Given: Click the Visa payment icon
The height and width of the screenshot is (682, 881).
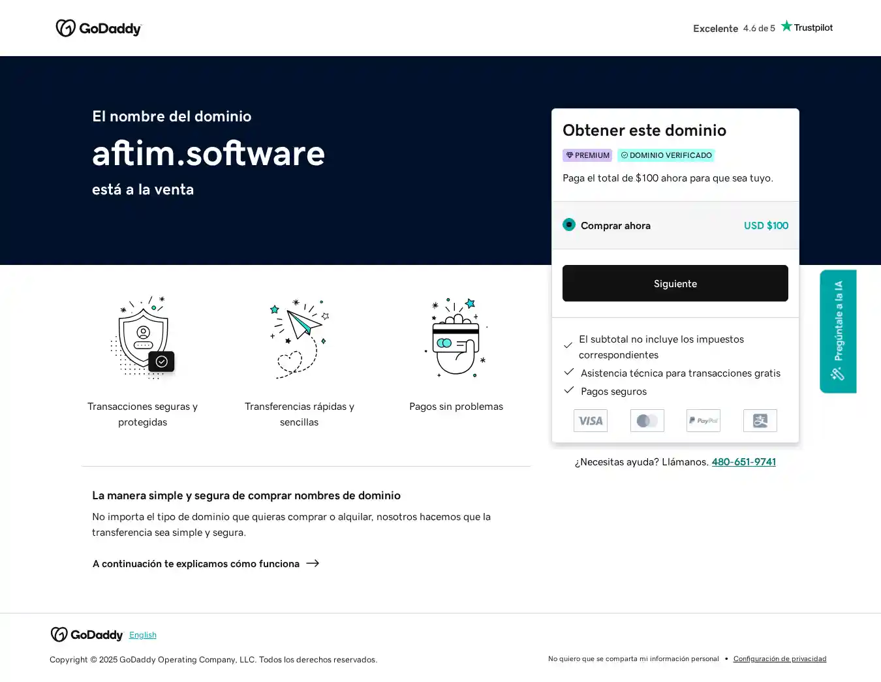Looking at the screenshot, I should (x=590, y=421).
